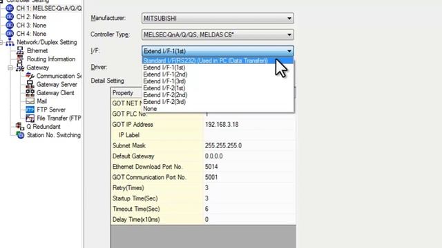Open Ethernet in the settings tree
Image resolution: width=442 pixels, height=248 pixels.
[x=37, y=50]
